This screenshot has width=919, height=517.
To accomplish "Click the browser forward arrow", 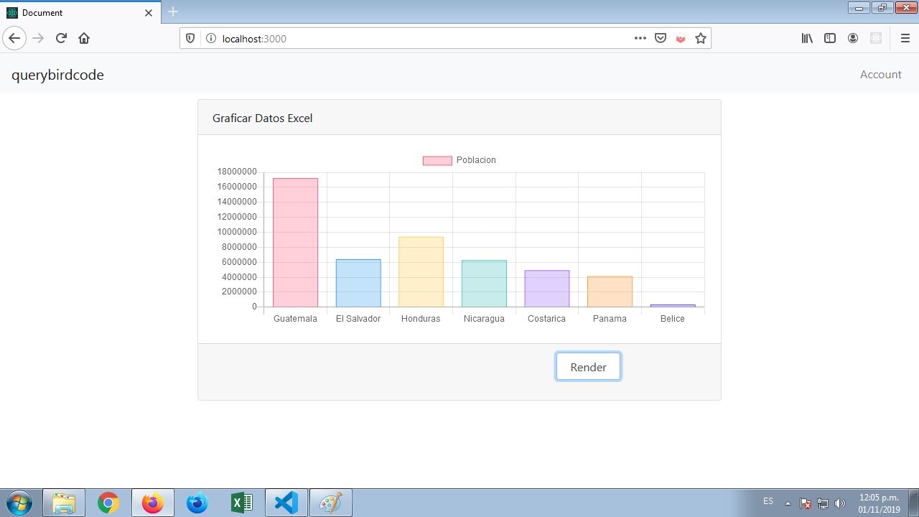I will point(38,38).
